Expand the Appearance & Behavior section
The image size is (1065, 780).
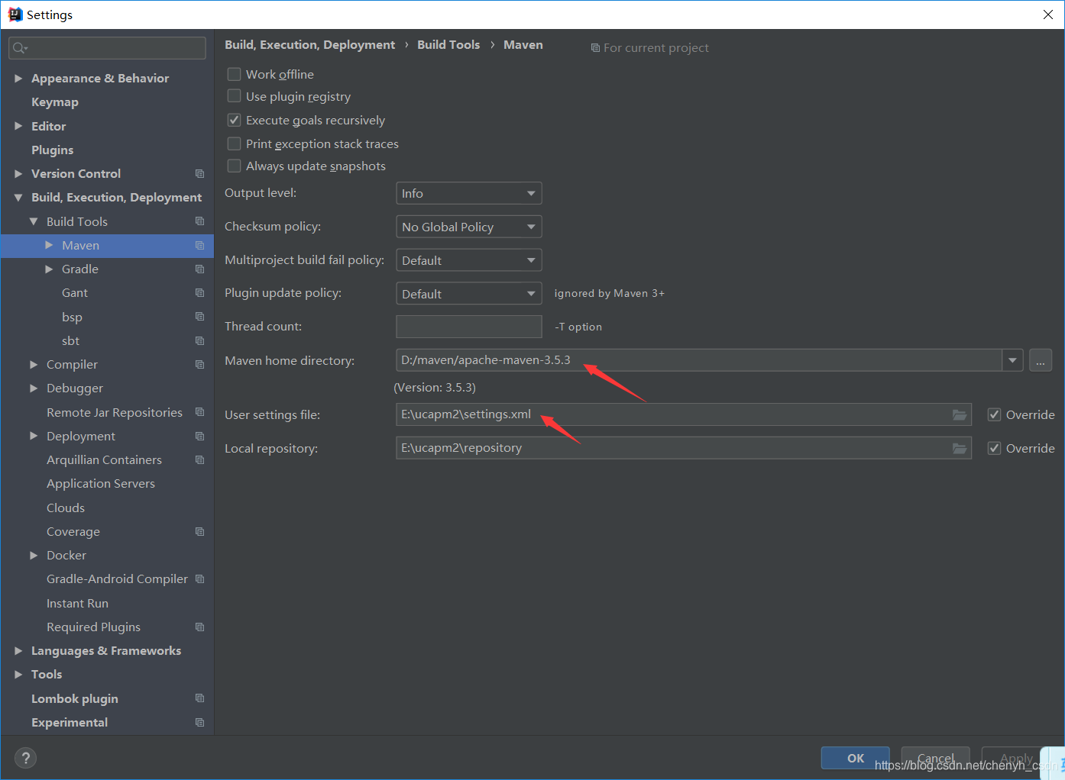point(18,79)
